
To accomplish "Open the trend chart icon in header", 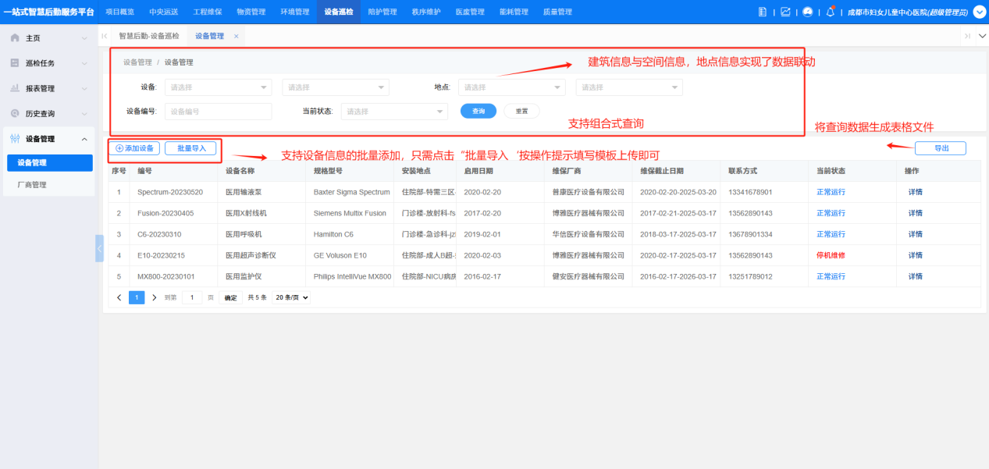I will point(785,12).
